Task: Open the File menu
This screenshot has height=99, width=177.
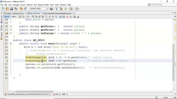Action: (2, 5)
